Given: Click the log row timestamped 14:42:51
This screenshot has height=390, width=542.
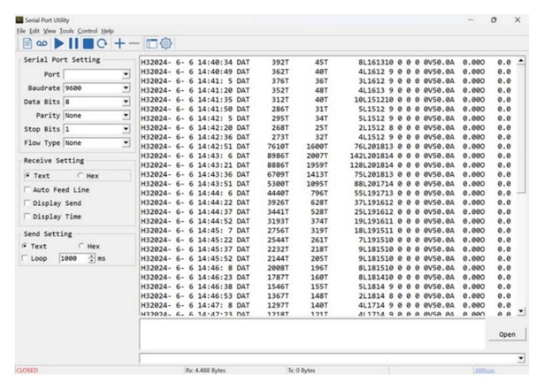Looking at the screenshot, I should (x=326, y=146).
